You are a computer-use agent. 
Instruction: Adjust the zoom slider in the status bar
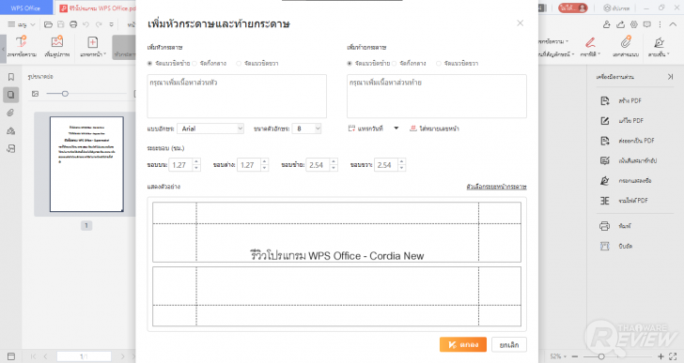point(601,356)
